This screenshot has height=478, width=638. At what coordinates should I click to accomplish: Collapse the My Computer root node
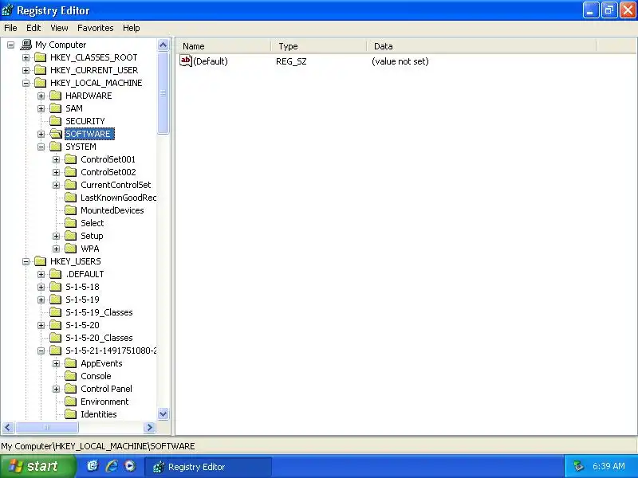(x=10, y=45)
